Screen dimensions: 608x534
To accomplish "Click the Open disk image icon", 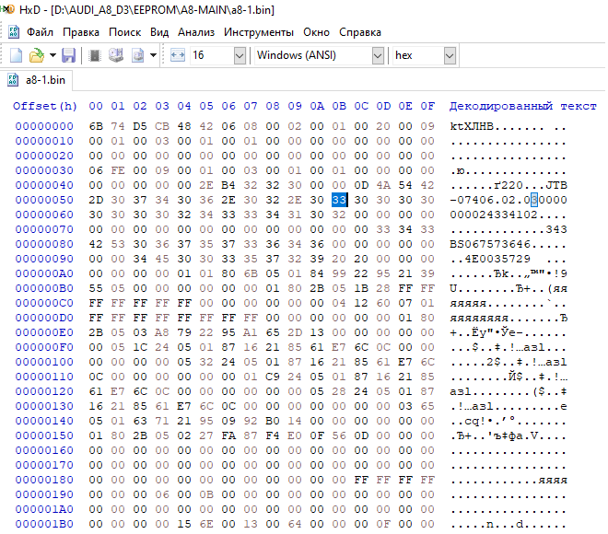I will [x=136, y=56].
